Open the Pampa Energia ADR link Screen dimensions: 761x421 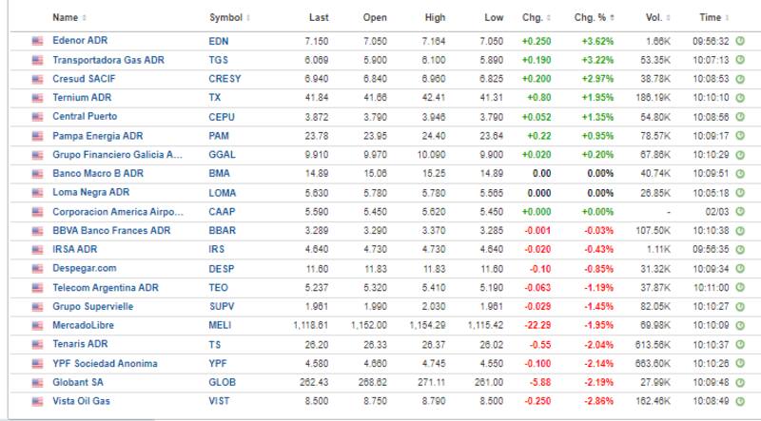point(97,136)
